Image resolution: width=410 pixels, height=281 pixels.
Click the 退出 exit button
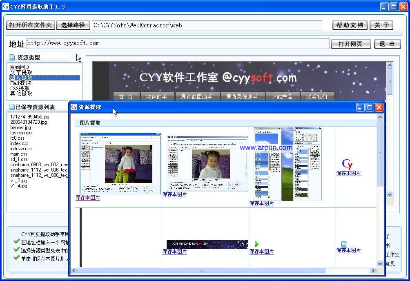click(x=387, y=44)
